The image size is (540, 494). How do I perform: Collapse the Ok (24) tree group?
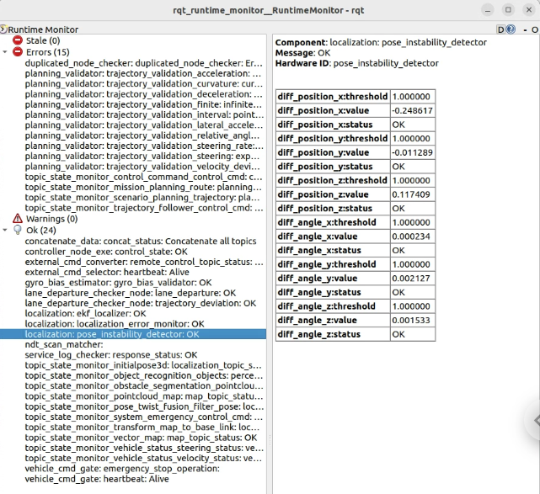click(7, 230)
